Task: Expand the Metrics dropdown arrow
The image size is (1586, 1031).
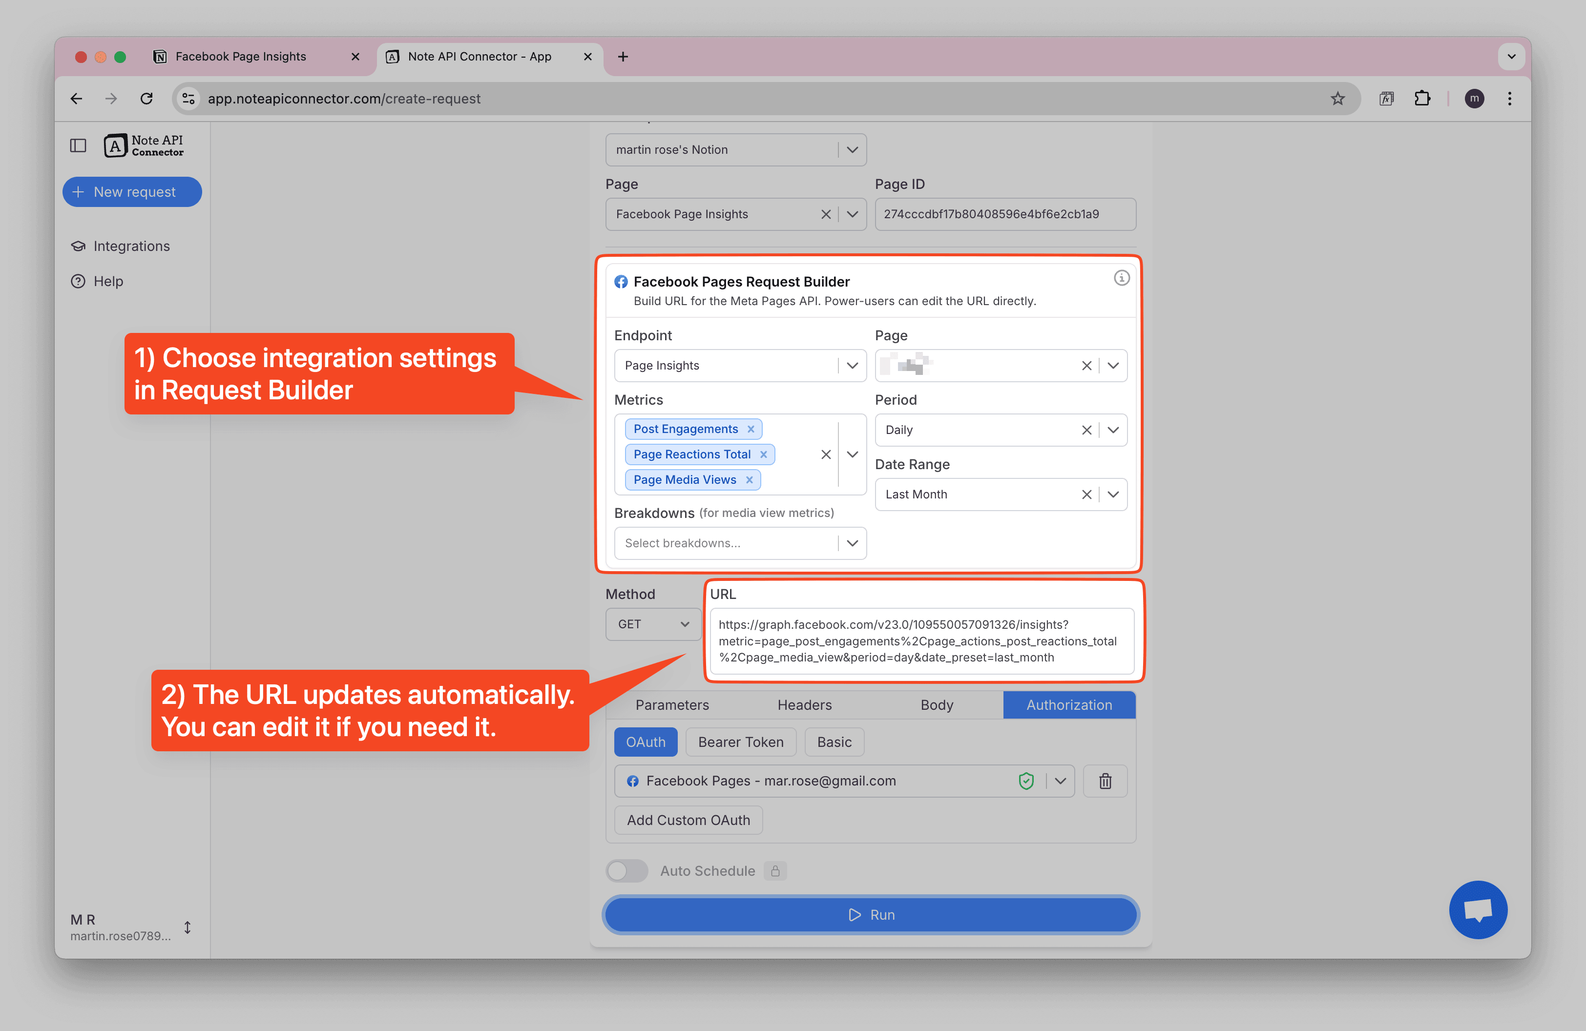Action: (x=852, y=454)
